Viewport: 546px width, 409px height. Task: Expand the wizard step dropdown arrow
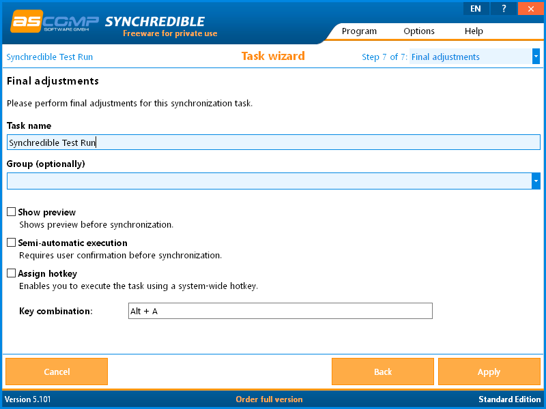(x=536, y=57)
